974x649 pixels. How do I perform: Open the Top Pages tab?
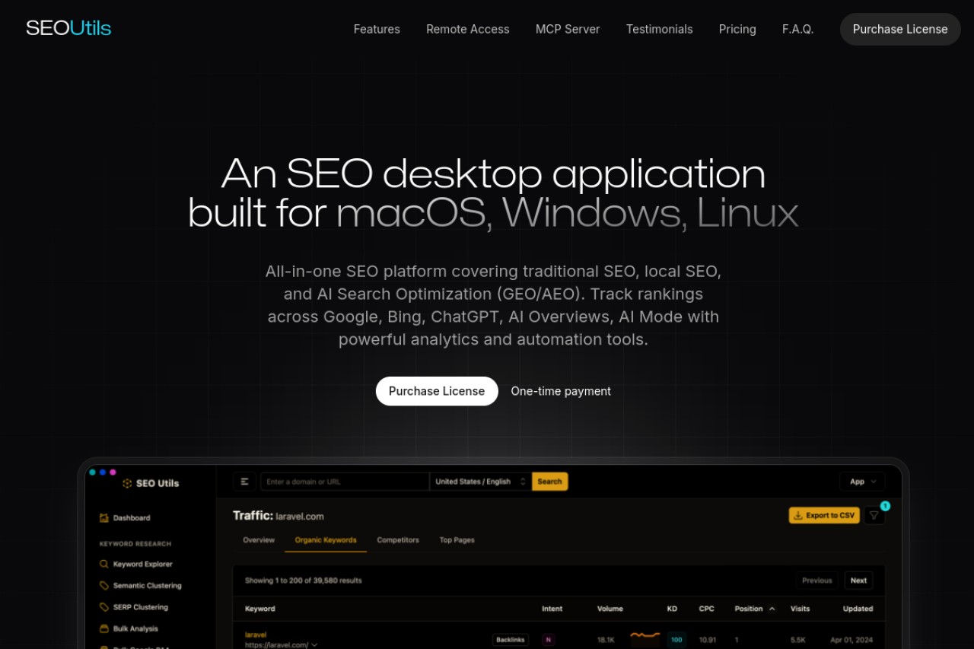pos(457,540)
